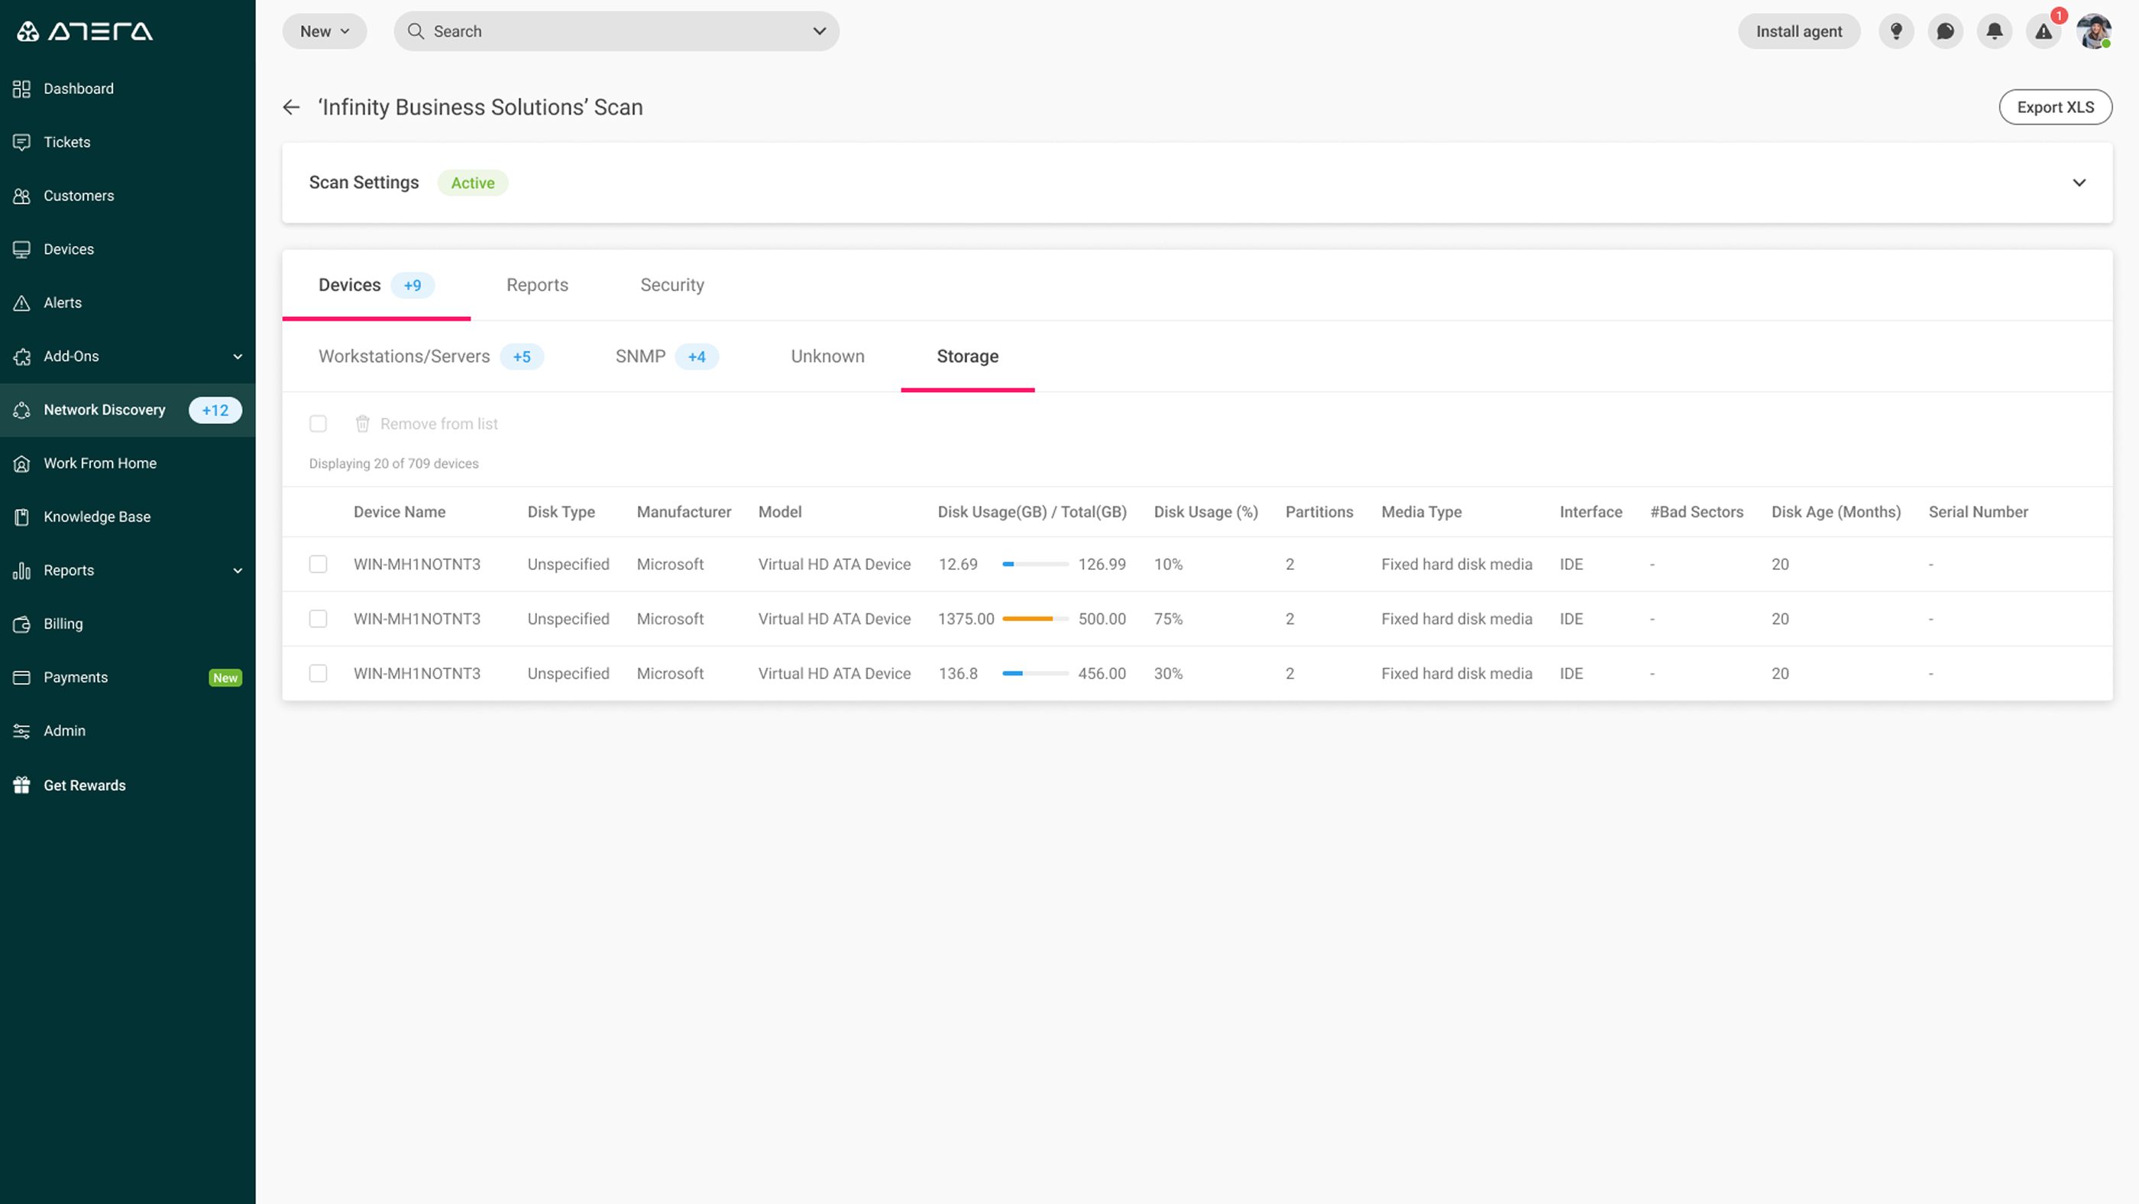This screenshot has width=2139, height=1204.
Task: Click the orange 75% disk usage bar
Action: (1034, 620)
